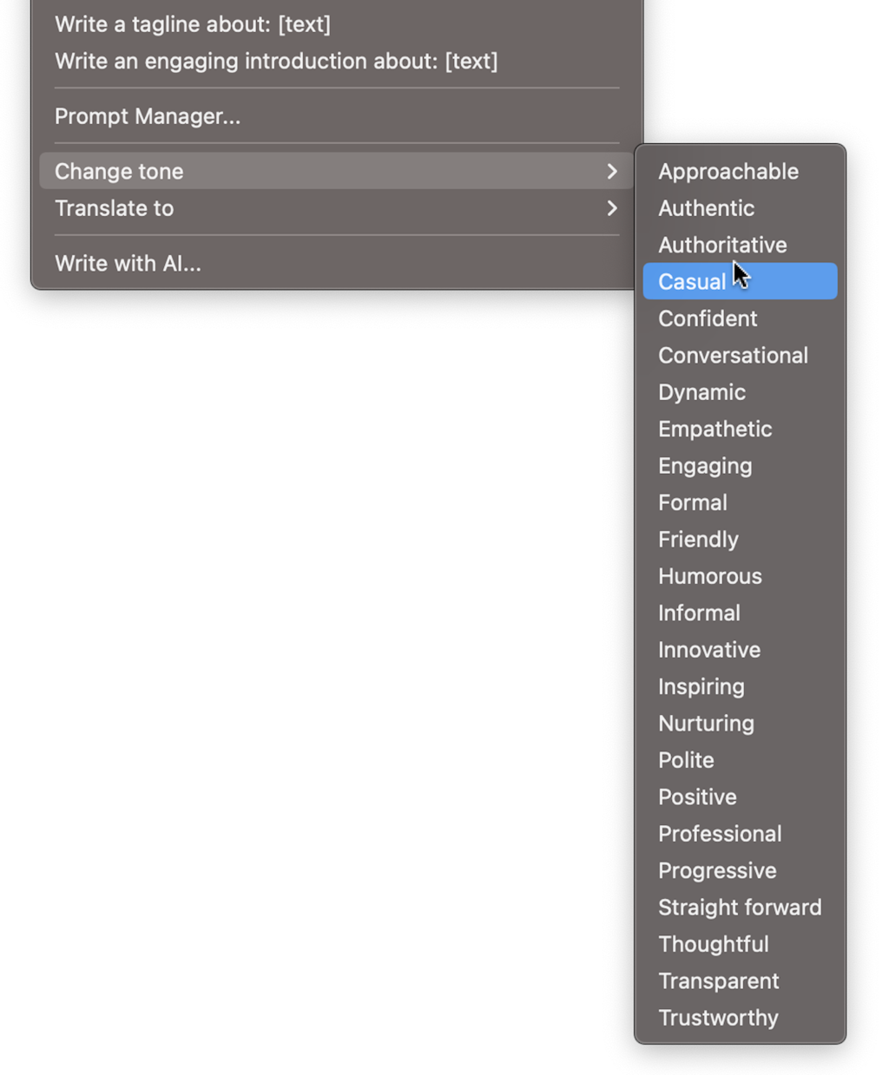Select the Authoritative tone
This screenshot has height=1075, width=889.
(740, 245)
